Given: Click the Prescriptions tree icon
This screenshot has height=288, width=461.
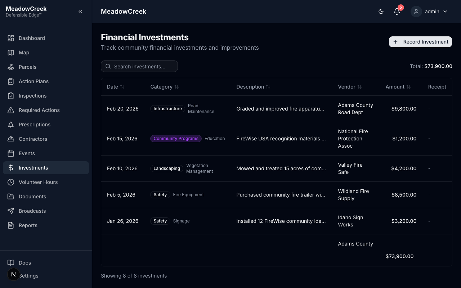Looking at the screenshot, I should tap(11, 125).
